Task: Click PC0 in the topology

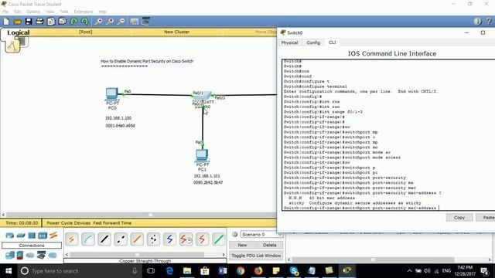Action: (111, 94)
